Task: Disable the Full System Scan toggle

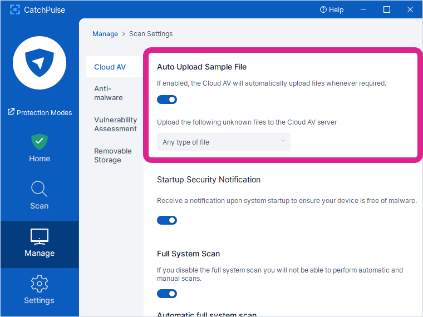Action: [167, 294]
